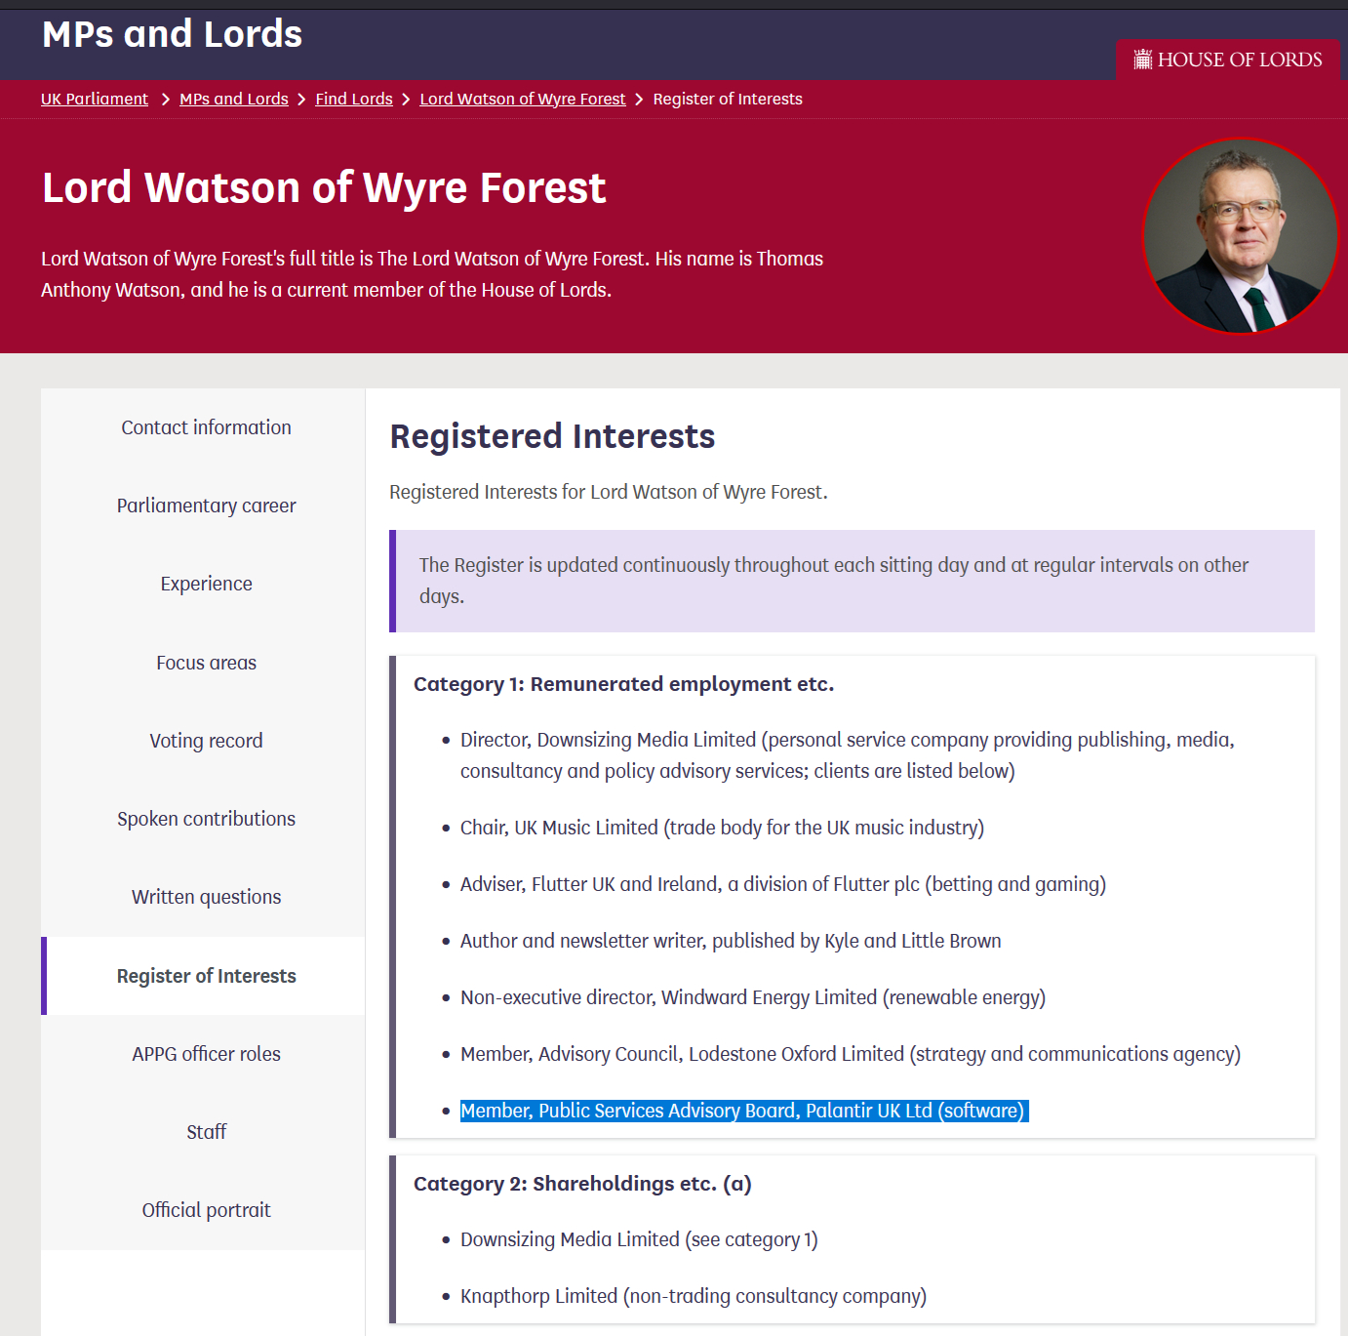Screen dimensions: 1348x1336
Task: Select Register of Interests sidebar tab
Action: click(x=206, y=976)
